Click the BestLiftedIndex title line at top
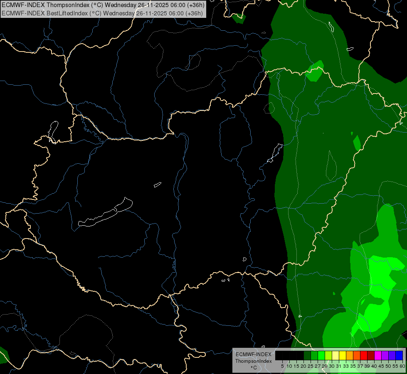This screenshot has height=374, width=407. click(x=102, y=13)
